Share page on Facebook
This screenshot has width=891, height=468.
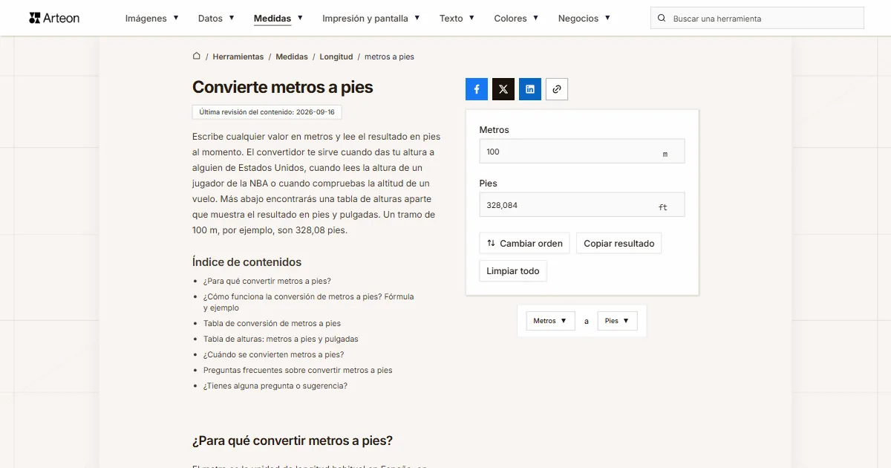[x=477, y=89]
